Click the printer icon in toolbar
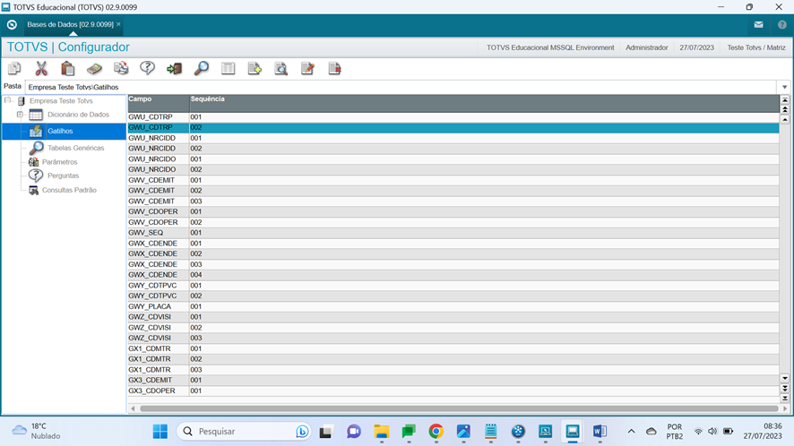Image resolution: width=794 pixels, height=446 pixels. pyautogui.click(x=121, y=68)
